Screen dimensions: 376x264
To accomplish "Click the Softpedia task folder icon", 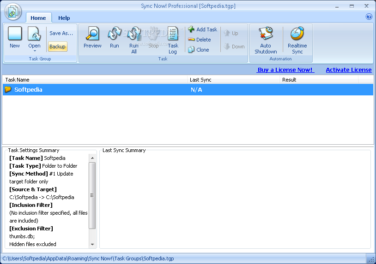I will [x=8, y=89].
